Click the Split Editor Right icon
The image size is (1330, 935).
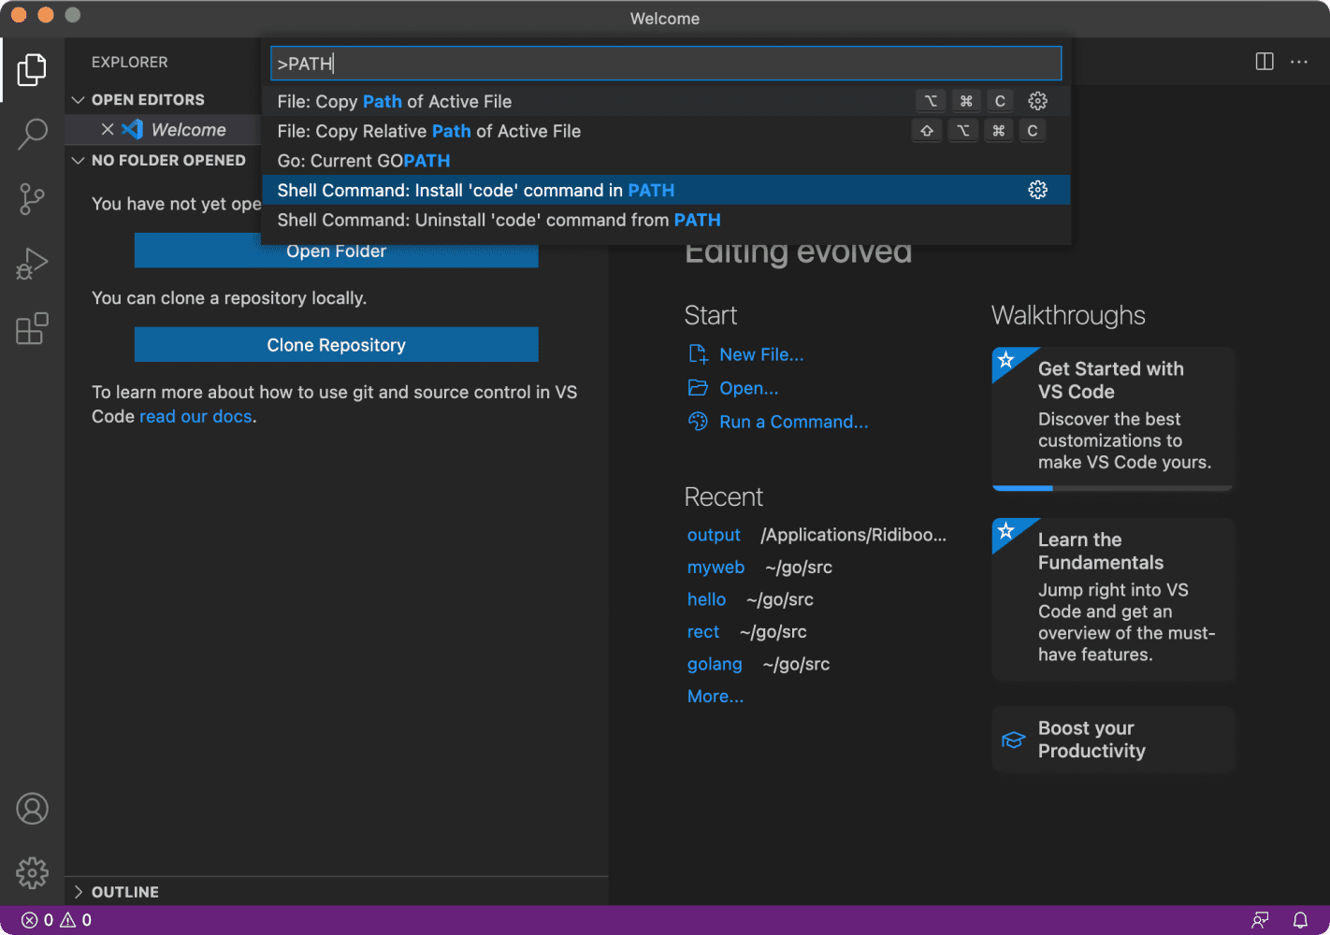click(x=1265, y=62)
